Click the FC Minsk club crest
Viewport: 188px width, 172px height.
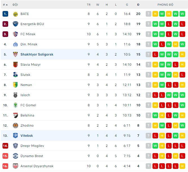tap(16, 34)
